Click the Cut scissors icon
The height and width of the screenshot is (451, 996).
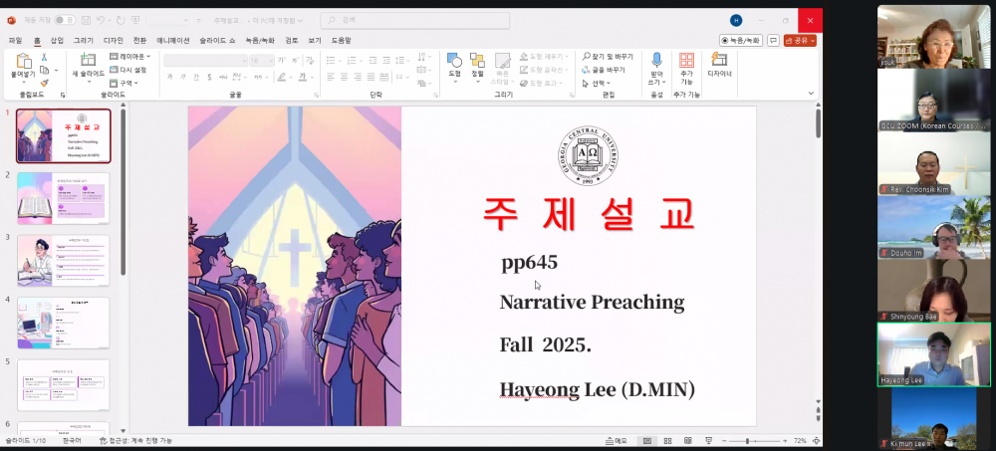point(45,57)
